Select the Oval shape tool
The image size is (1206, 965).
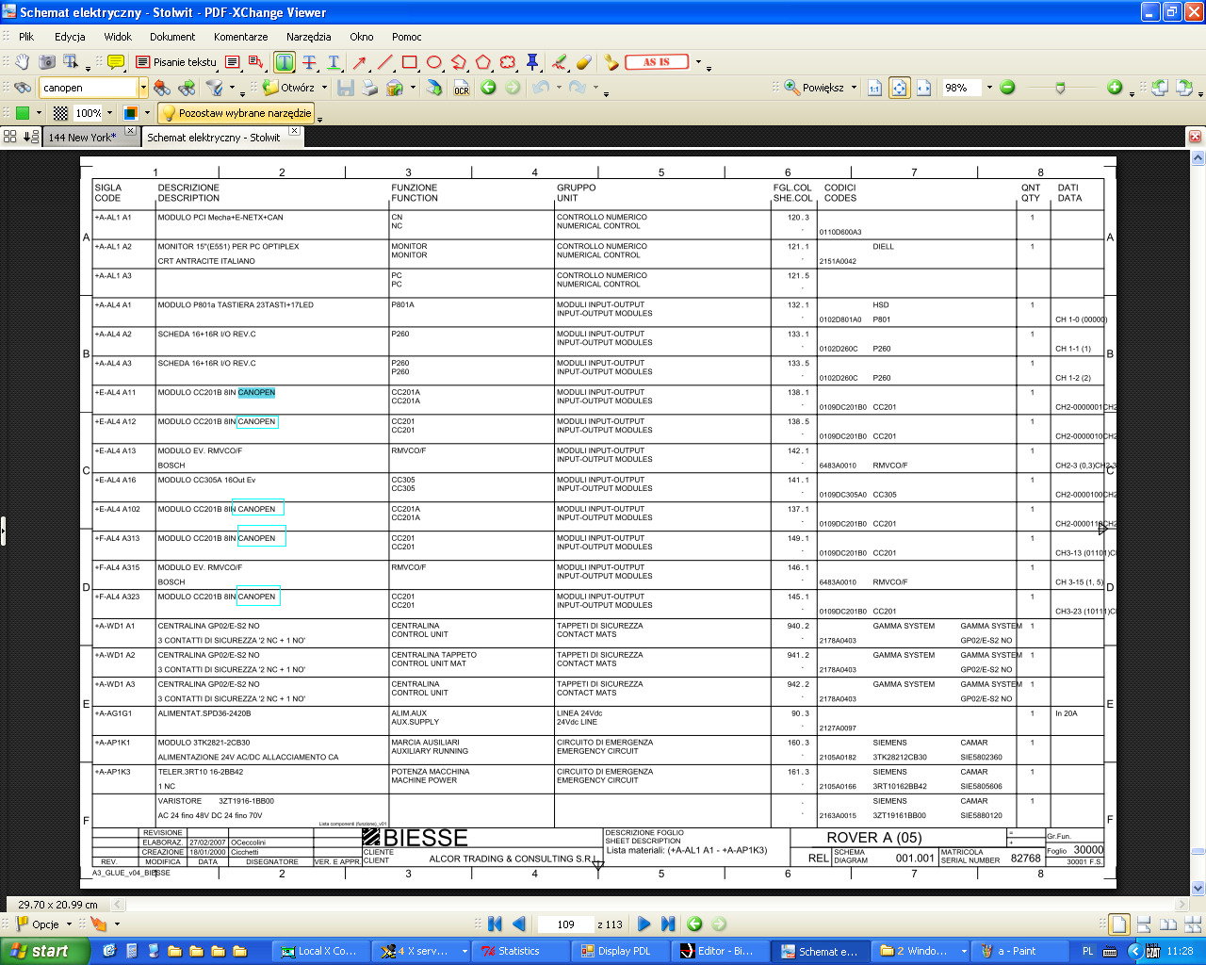coord(433,62)
